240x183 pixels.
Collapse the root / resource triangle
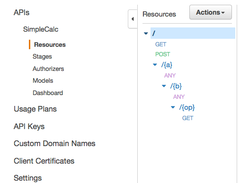tap(146, 33)
